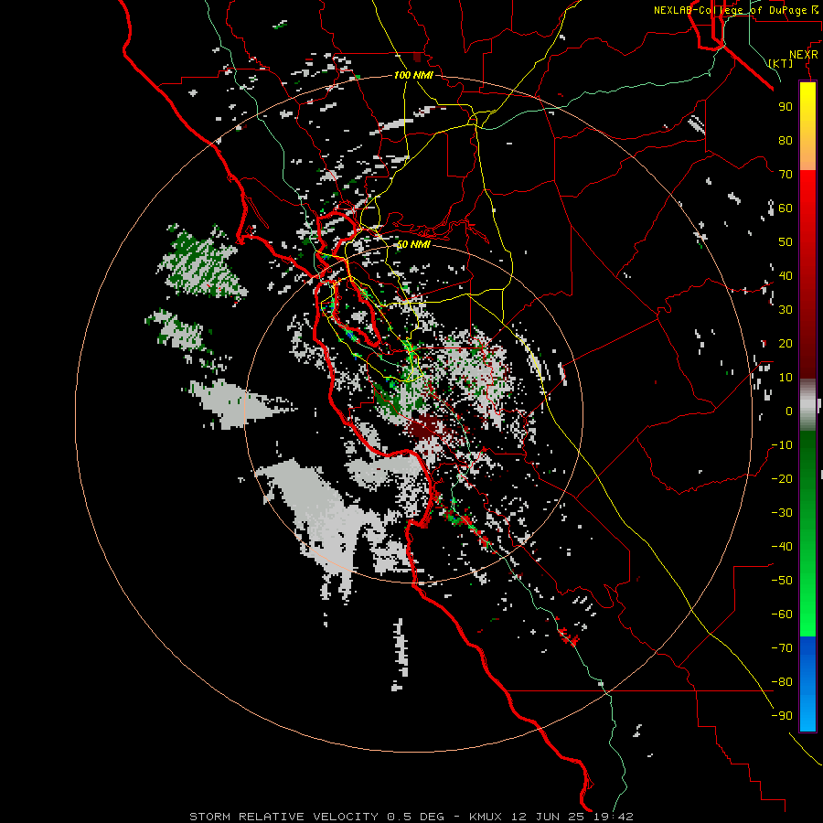This screenshot has height=823, width=823.
Task: Click the KT units label above the color scale
Action: [781, 63]
